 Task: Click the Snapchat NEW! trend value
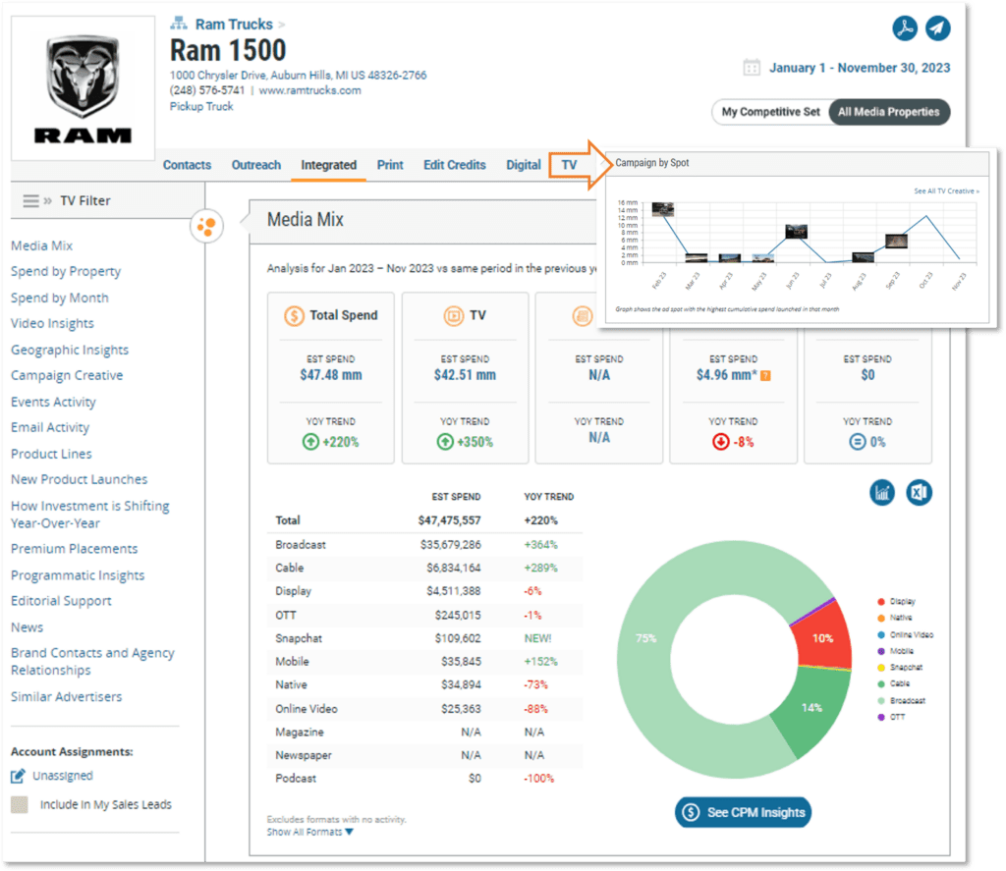click(537, 639)
